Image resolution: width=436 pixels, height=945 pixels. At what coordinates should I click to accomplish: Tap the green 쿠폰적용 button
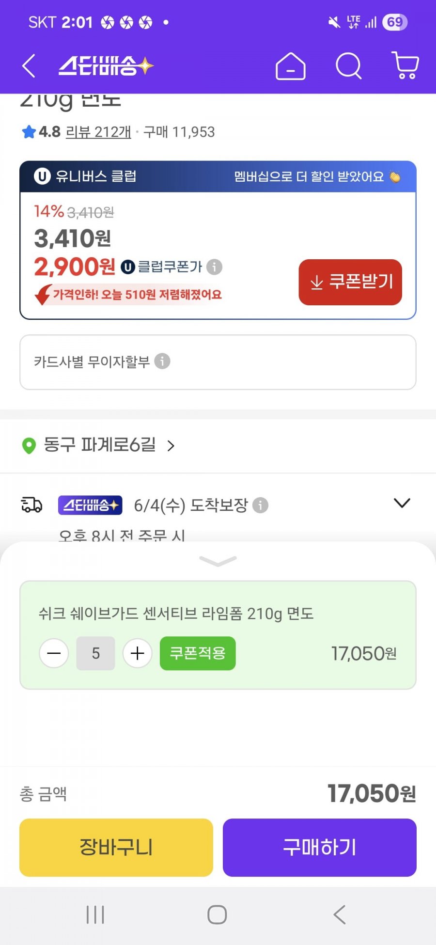[198, 653]
